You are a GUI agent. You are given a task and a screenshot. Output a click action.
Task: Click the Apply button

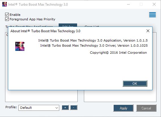[x=123, y=108]
